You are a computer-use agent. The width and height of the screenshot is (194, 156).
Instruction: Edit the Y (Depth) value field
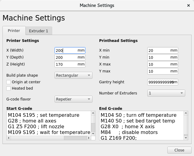pos(70,57)
